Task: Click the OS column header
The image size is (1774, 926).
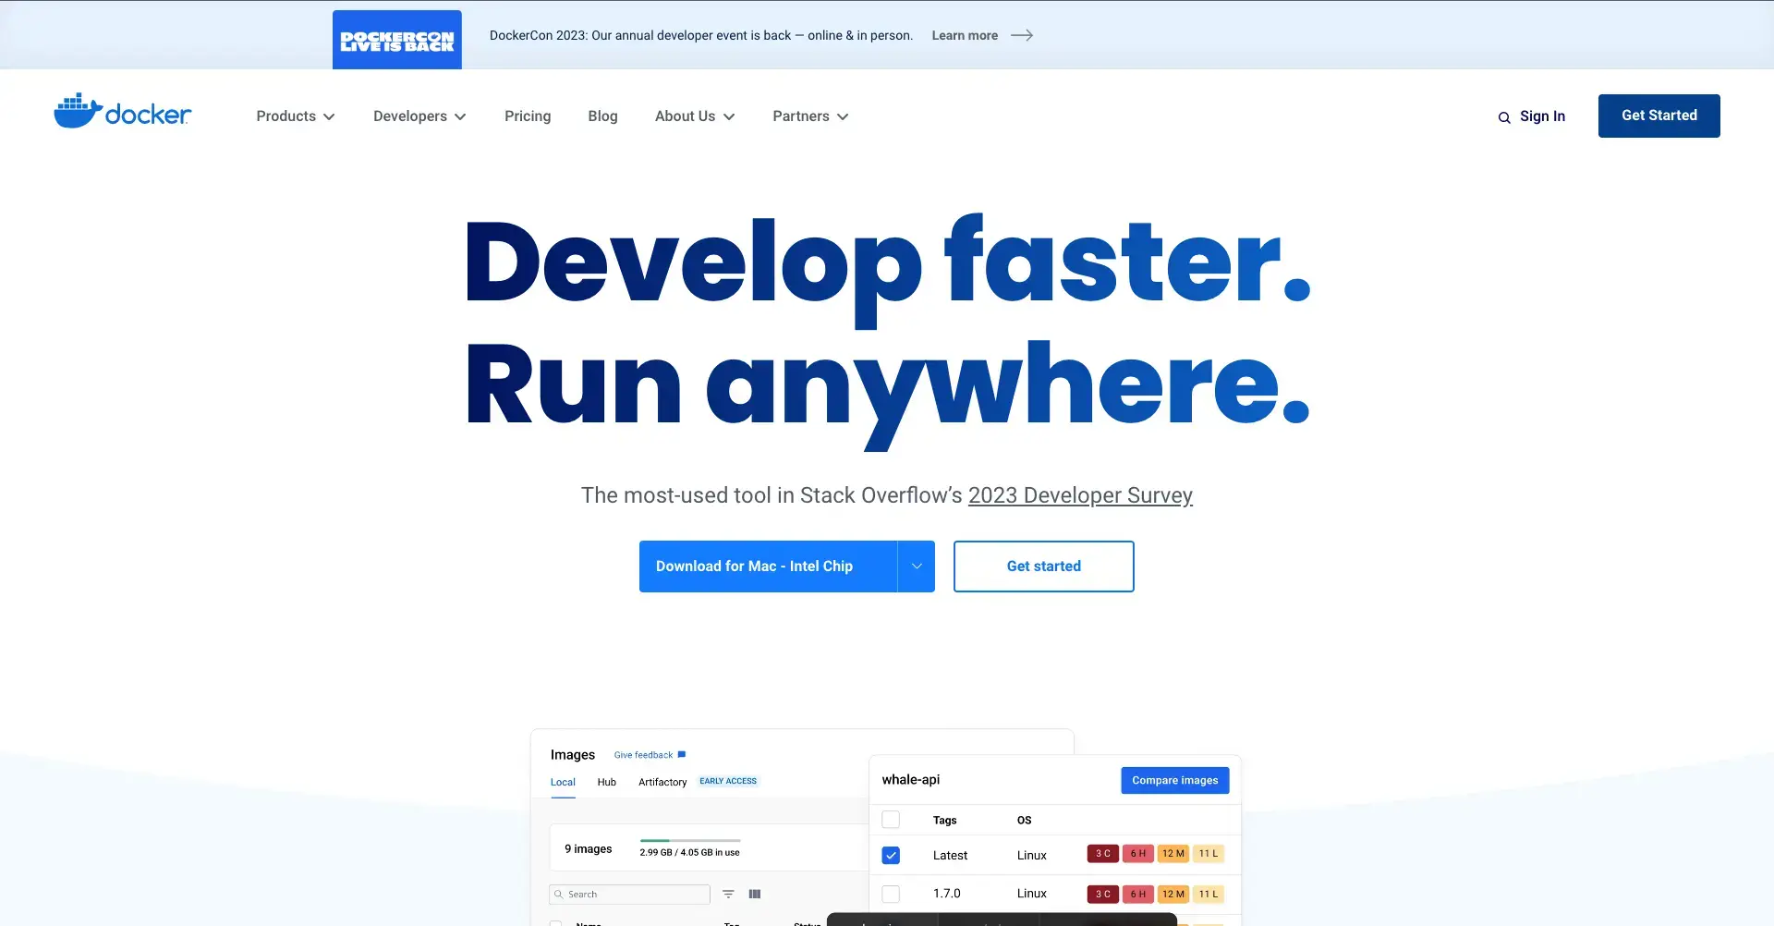Action: tap(1024, 821)
